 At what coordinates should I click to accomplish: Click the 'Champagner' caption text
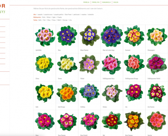click(151, 50)
